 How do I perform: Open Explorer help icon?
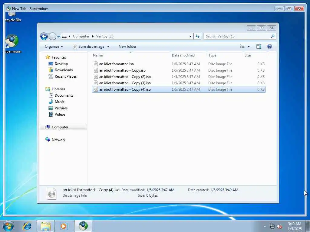[269, 47]
